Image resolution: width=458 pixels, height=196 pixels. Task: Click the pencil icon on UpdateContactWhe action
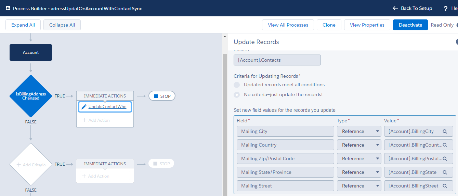point(84,107)
